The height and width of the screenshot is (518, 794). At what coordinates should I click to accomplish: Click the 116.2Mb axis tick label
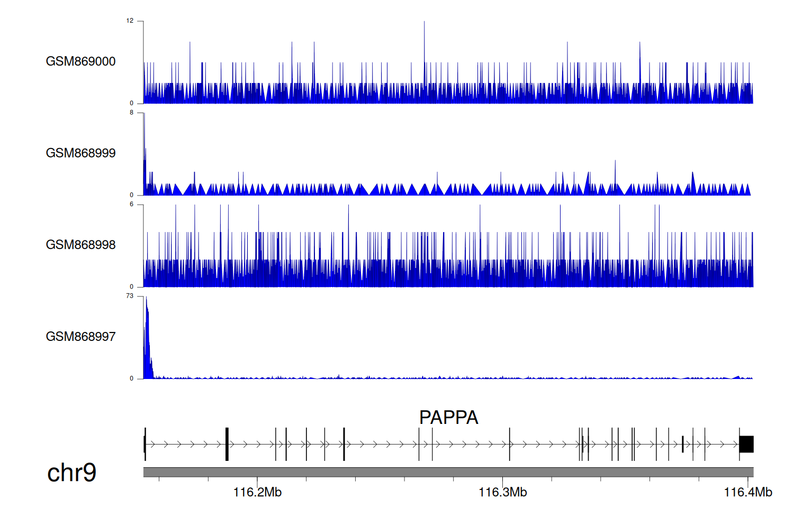tap(257, 492)
